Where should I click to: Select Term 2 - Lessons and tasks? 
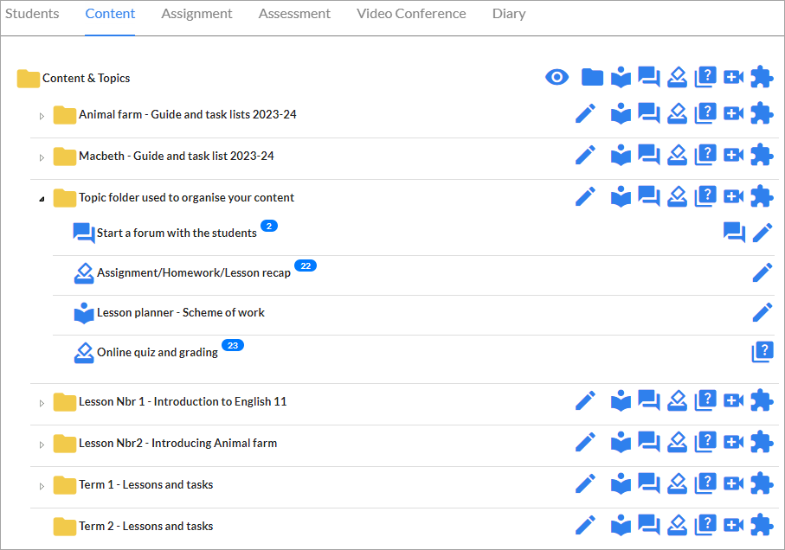(x=145, y=526)
